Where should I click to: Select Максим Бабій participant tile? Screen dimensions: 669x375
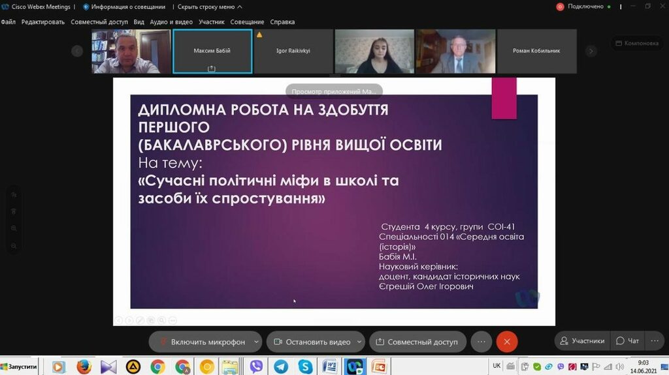212,51
